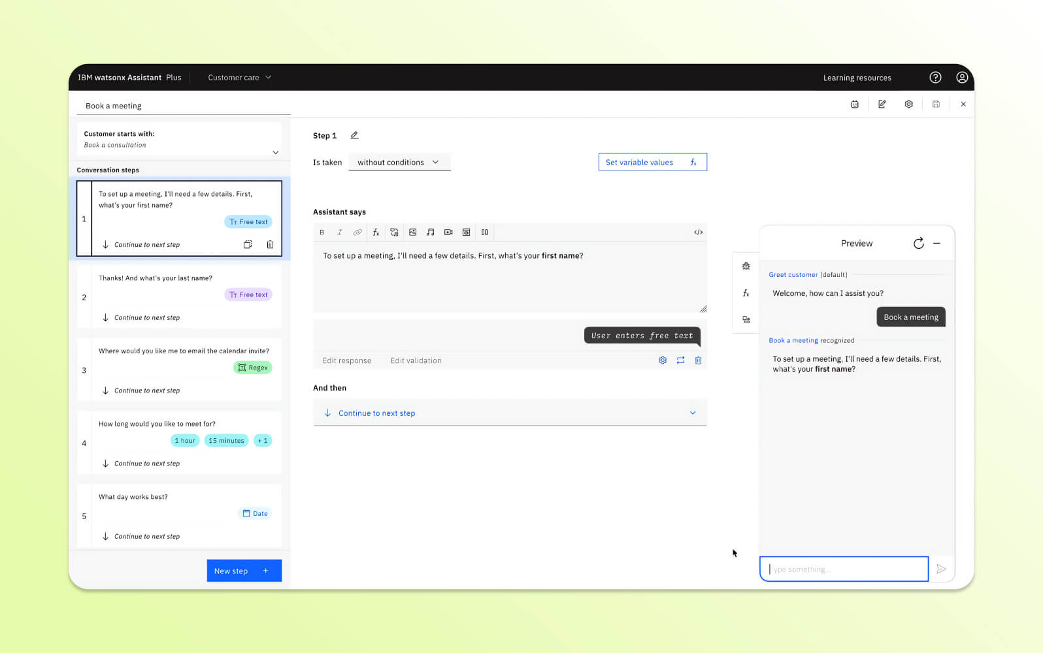Toggle bold formatting in the Assistant says editor

tap(322, 232)
